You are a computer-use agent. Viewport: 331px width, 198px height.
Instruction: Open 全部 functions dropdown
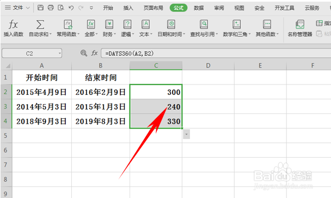pyautogui.click(x=91, y=28)
